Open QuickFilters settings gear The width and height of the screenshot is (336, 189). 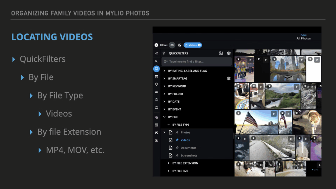(x=229, y=53)
